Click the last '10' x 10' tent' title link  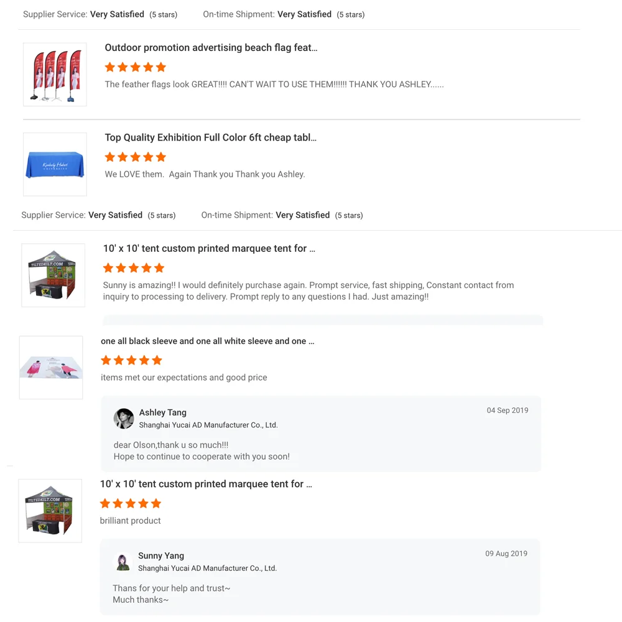click(x=206, y=484)
